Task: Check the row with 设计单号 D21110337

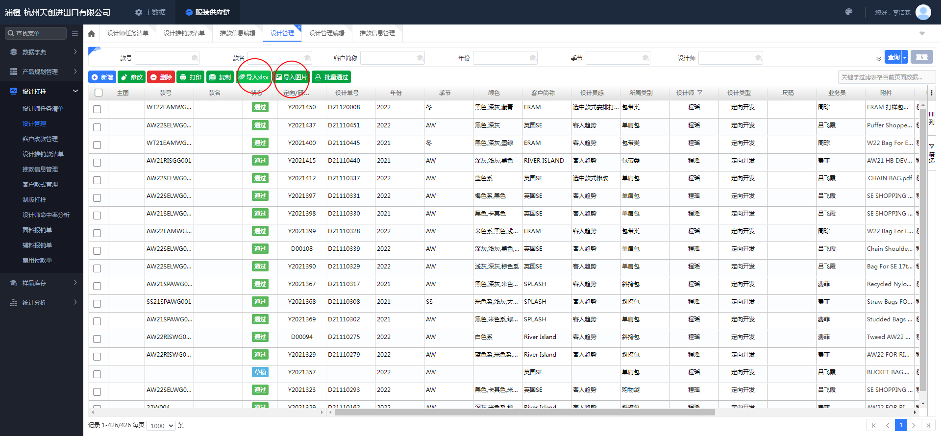Action: pyautogui.click(x=97, y=180)
